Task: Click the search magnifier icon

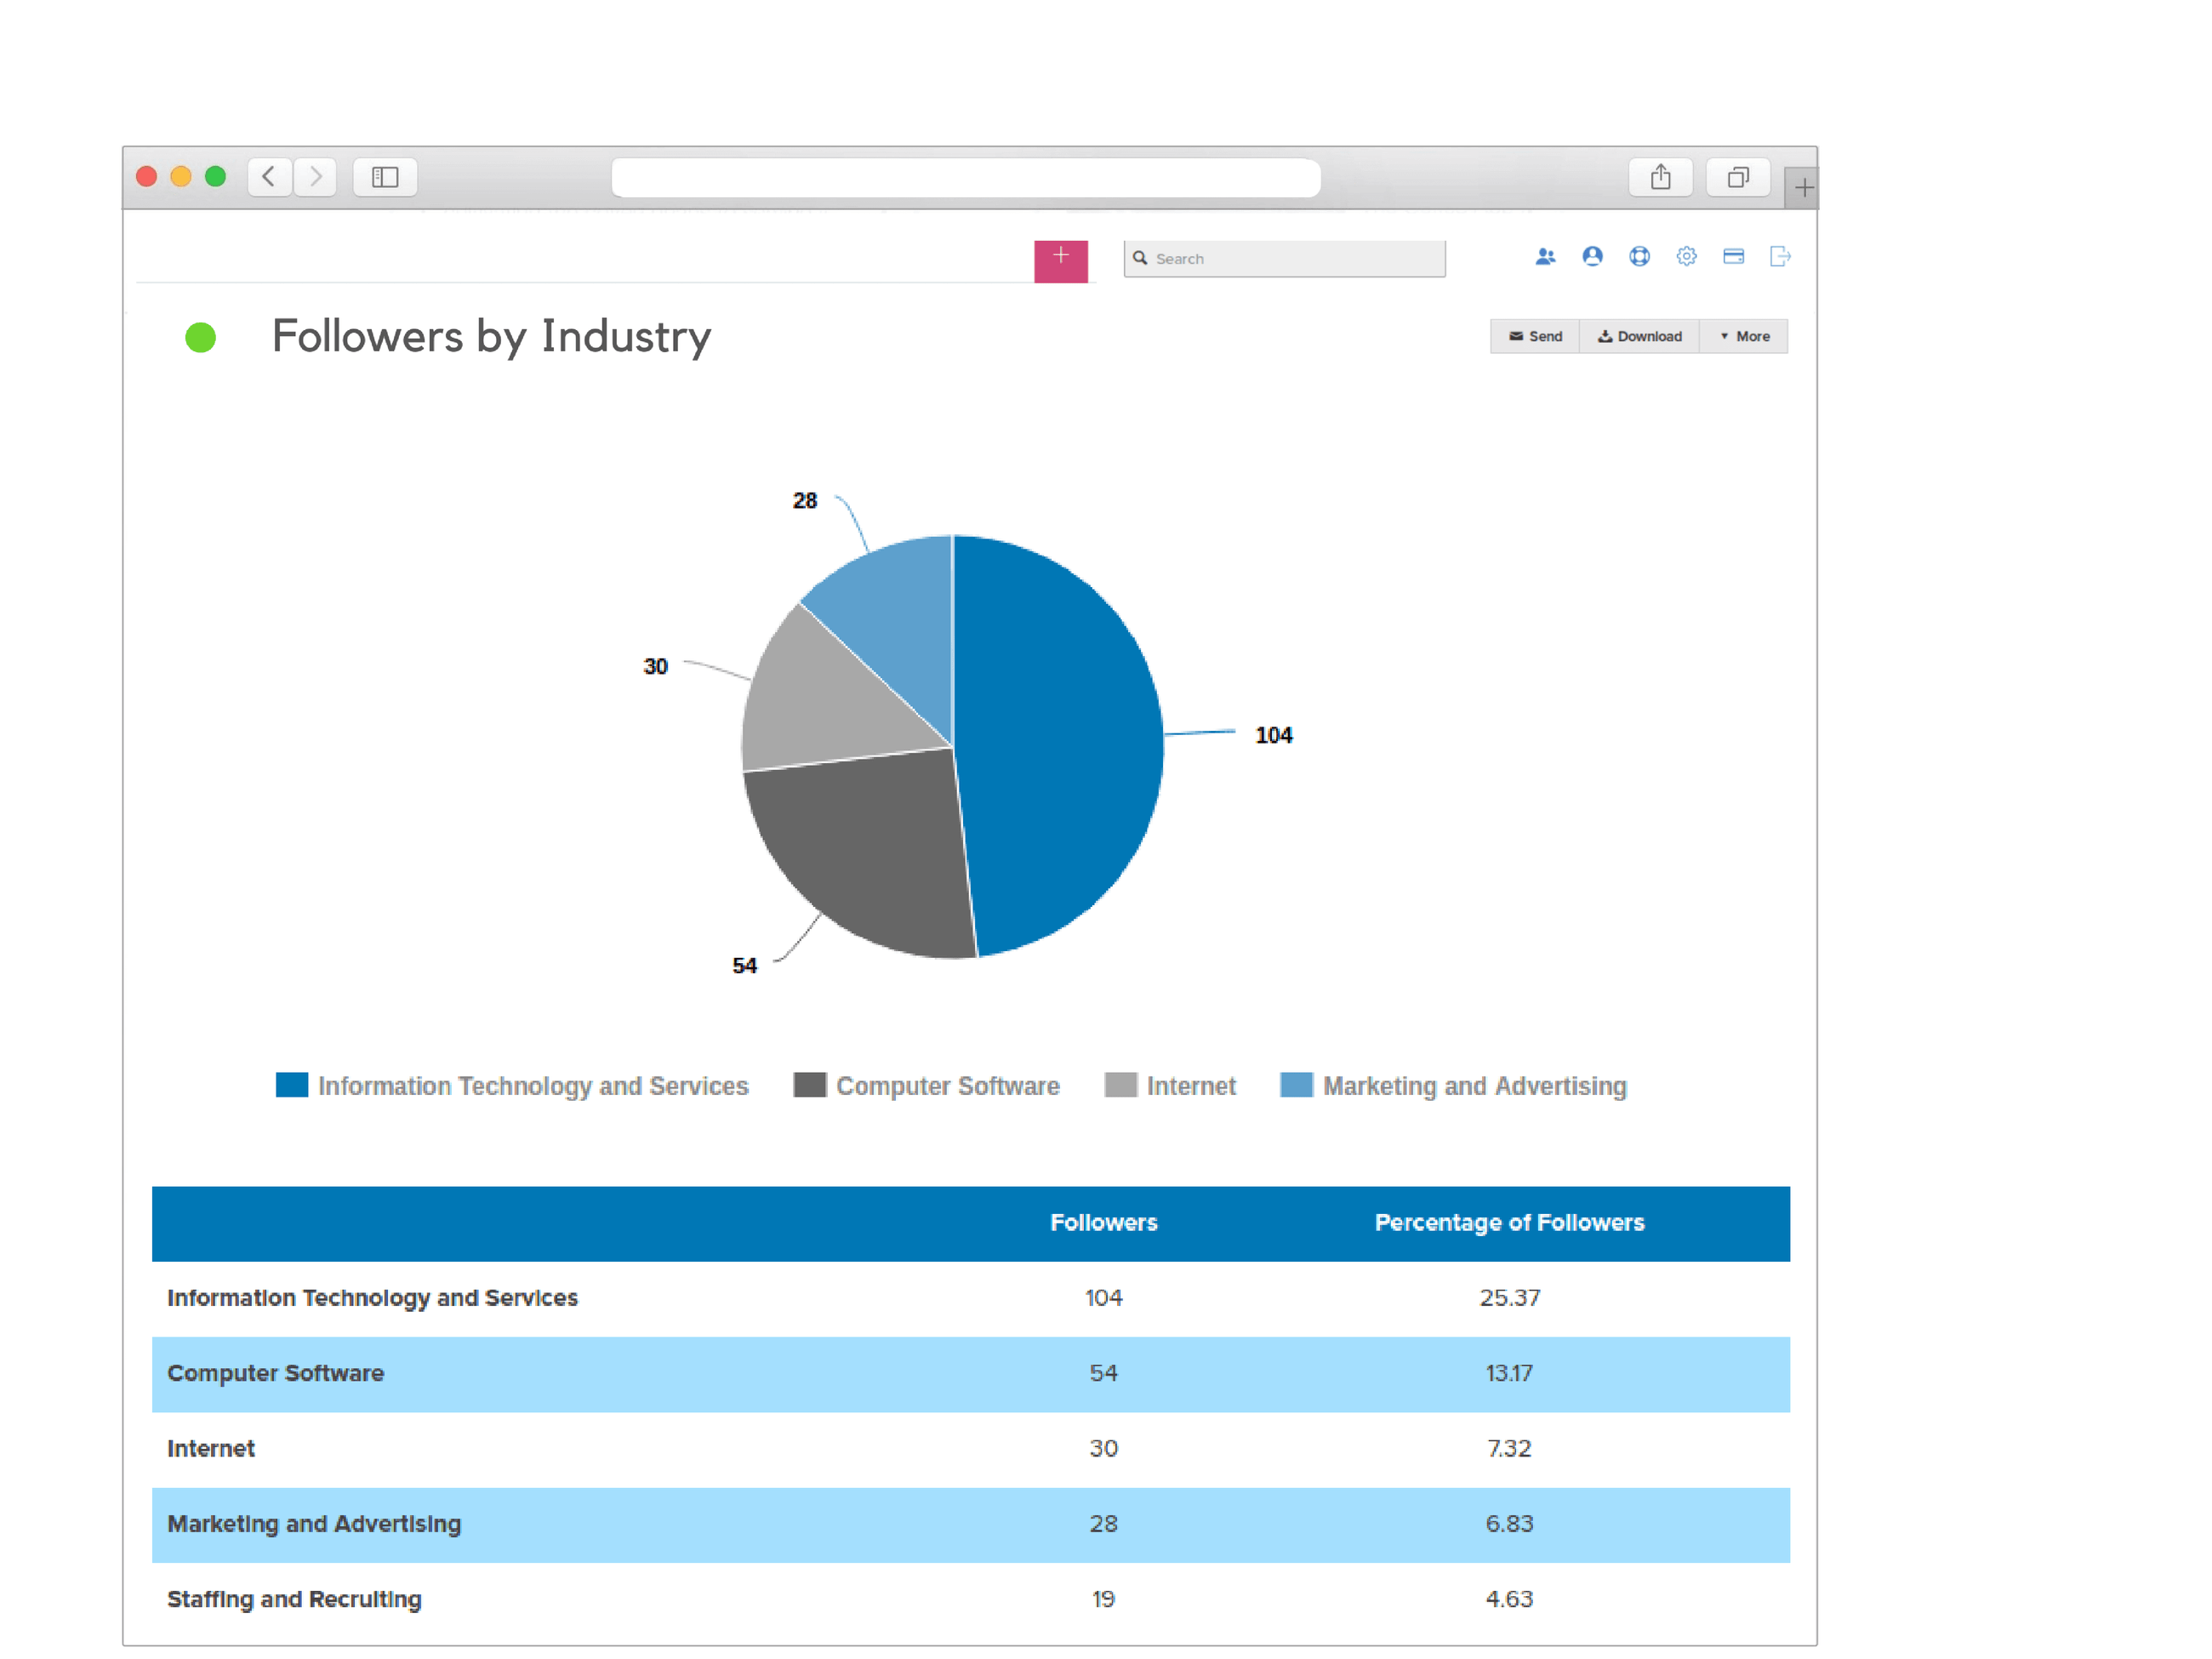Action: tap(1141, 258)
